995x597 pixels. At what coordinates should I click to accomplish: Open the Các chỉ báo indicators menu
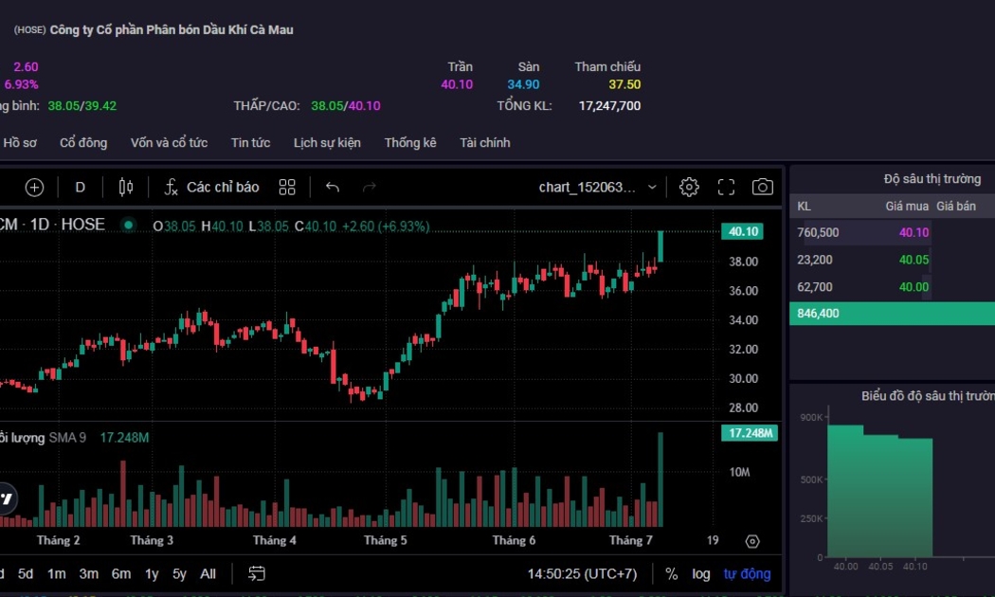211,188
